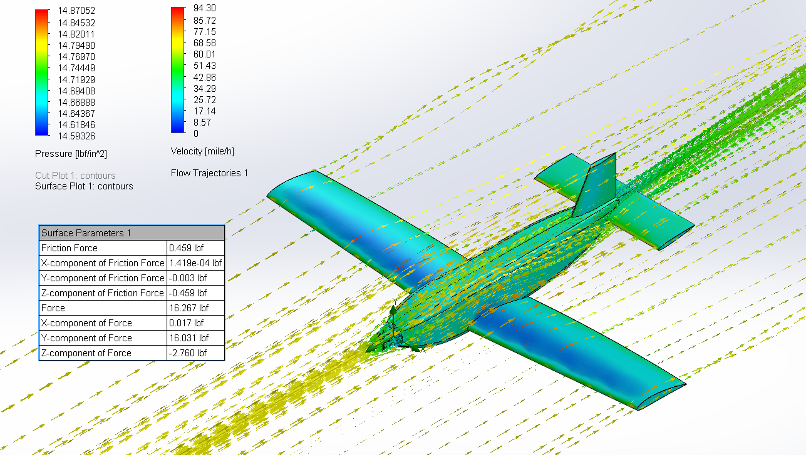Click the maximum velocity value 94.30
806x455 pixels.
pyautogui.click(x=205, y=9)
